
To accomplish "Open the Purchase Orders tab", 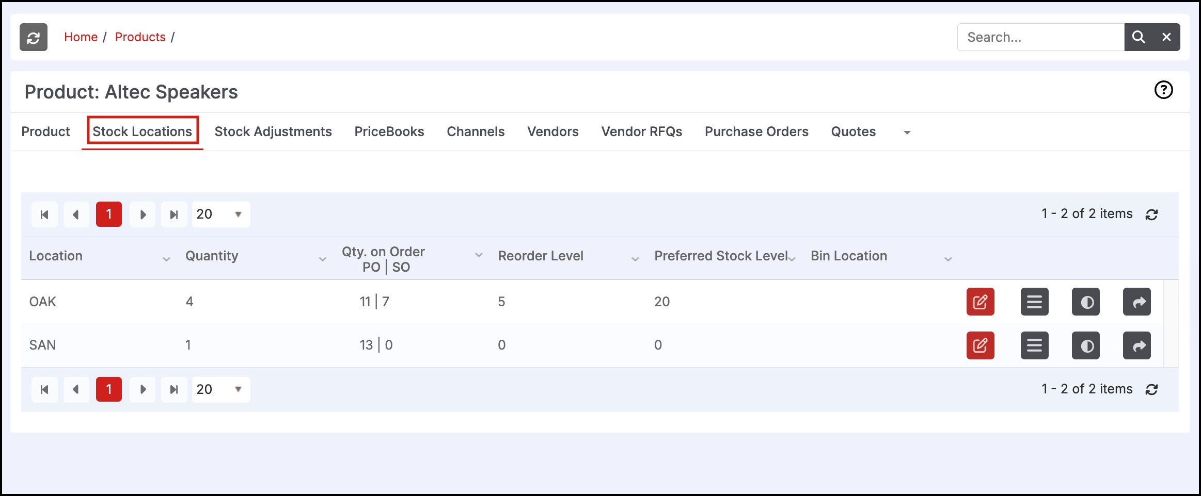I will [x=756, y=131].
